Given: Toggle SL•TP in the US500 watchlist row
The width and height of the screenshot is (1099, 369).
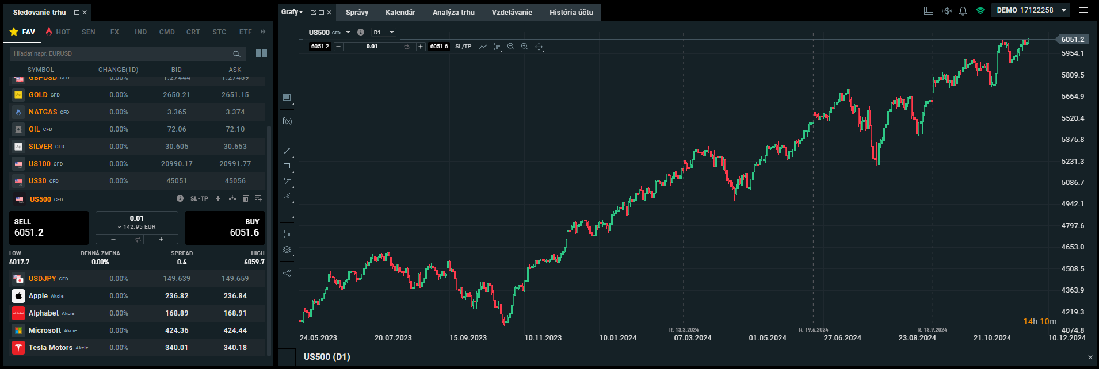Looking at the screenshot, I should 199,198.
